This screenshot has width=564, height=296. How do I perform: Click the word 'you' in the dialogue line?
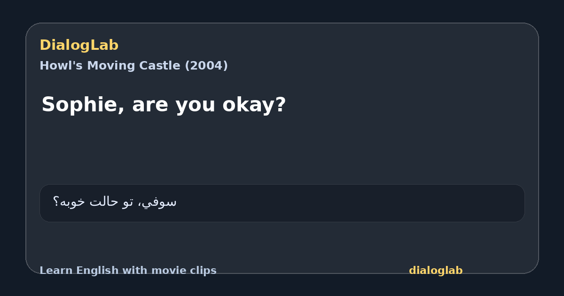195,105
